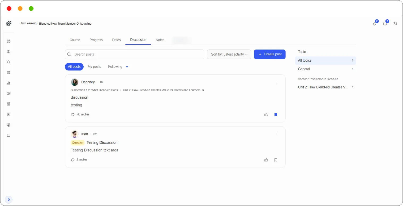Select All topics in Topics panel
Screen dimensions: 403x206
[326, 61]
